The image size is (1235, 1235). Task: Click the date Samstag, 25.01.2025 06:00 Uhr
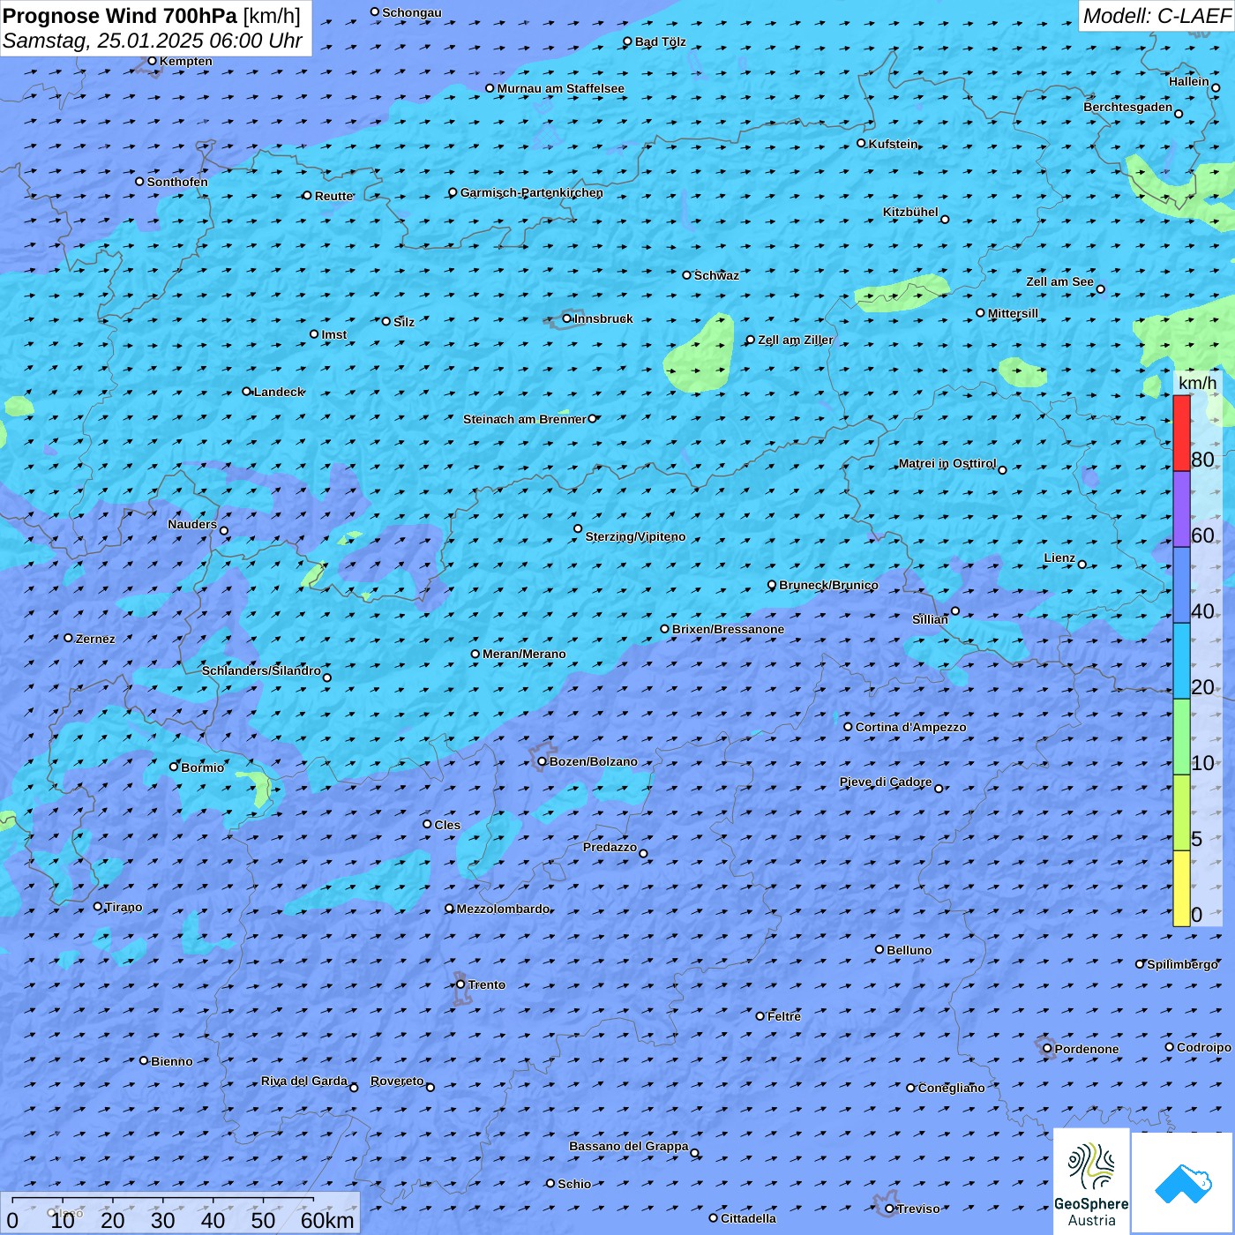point(153,41)
